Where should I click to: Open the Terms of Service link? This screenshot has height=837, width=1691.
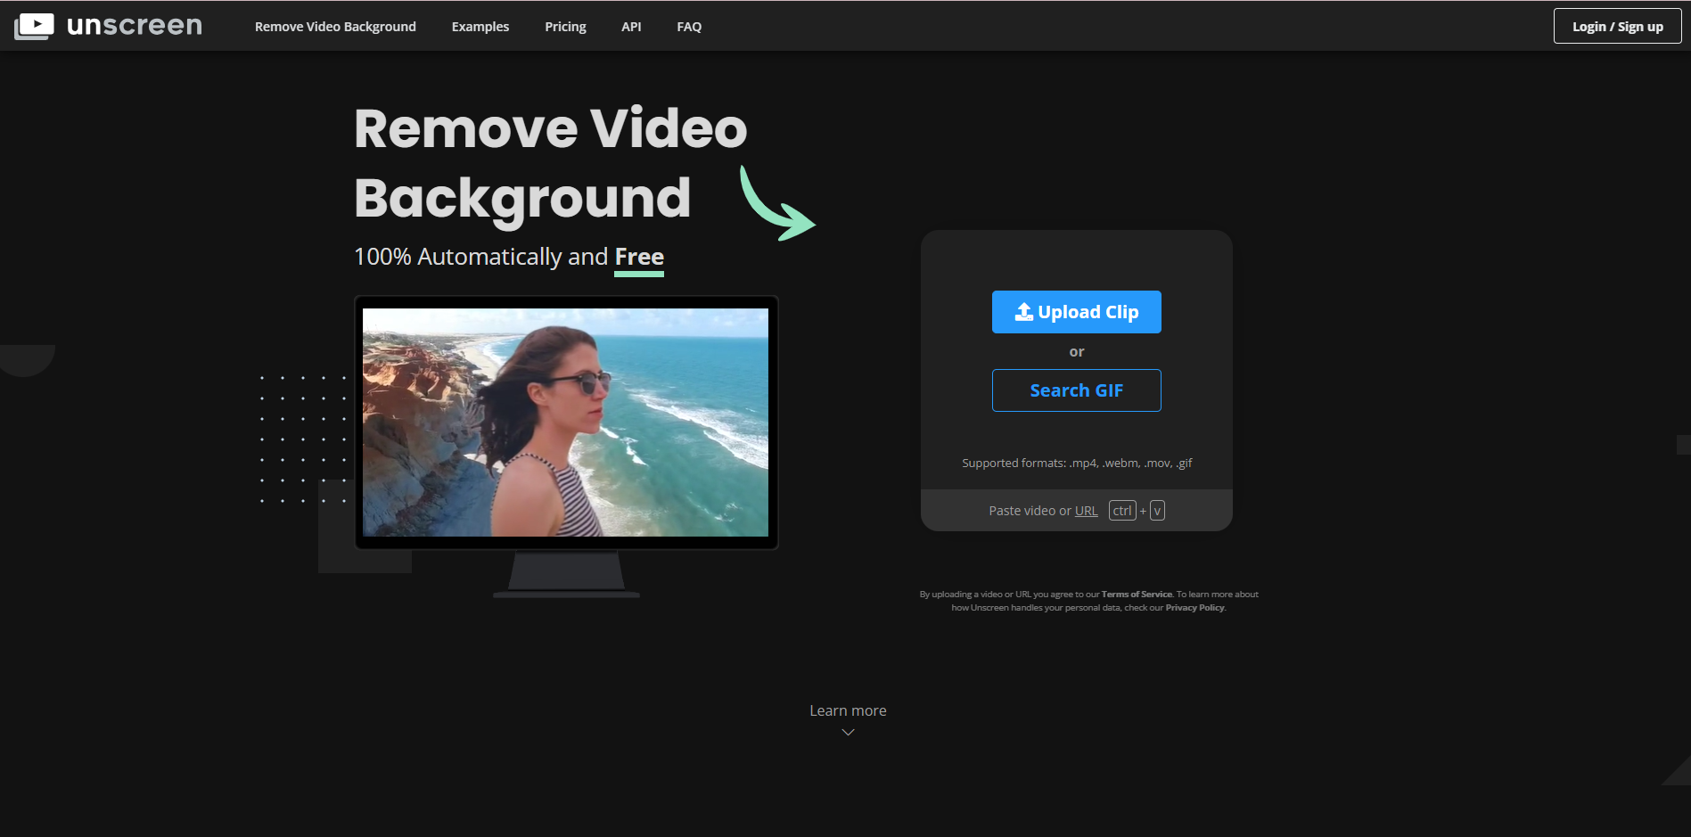tap(1137, 595)
